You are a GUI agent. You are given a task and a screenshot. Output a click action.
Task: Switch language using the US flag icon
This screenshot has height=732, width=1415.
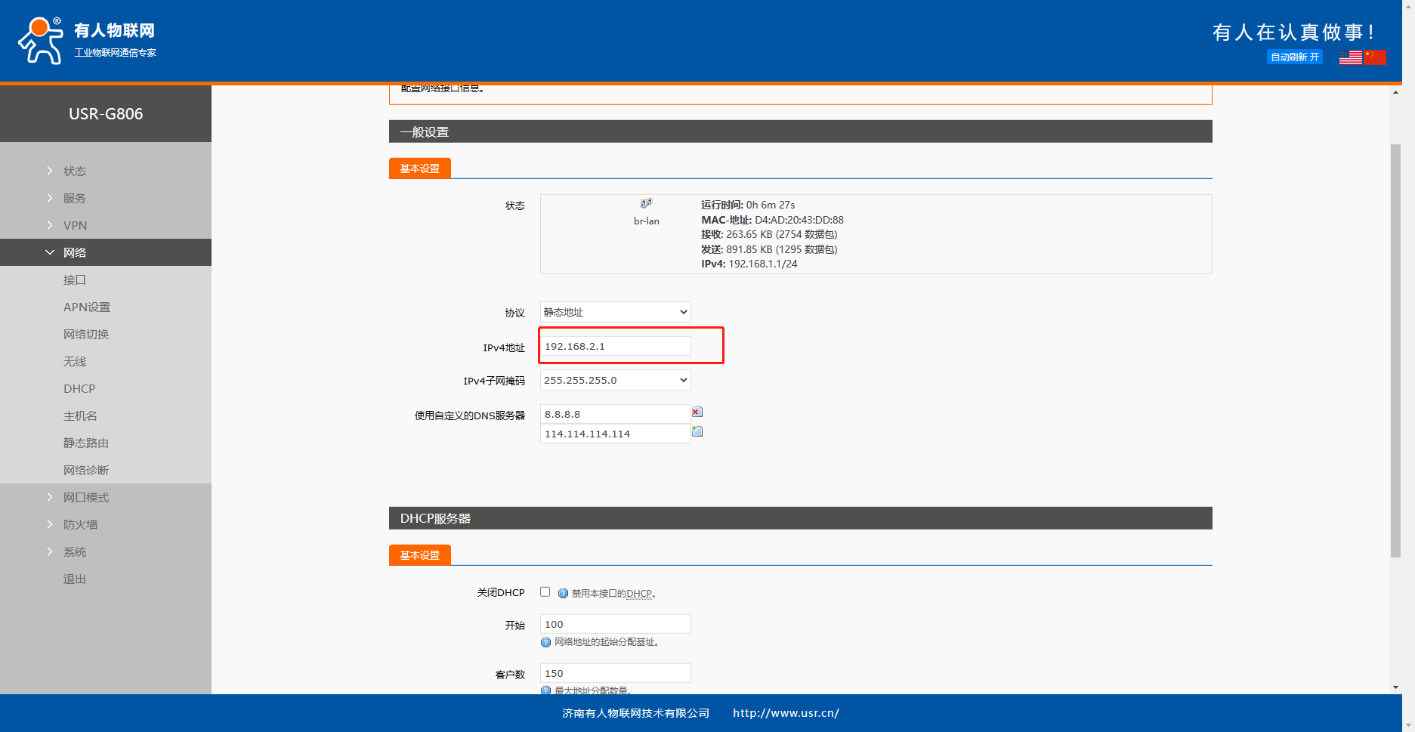[1350, 57]
